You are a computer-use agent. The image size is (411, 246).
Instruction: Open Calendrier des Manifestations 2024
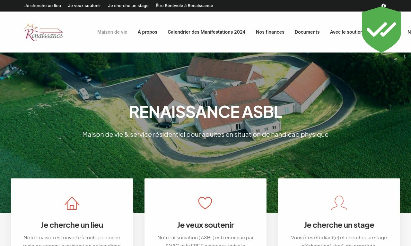[206, 32]
